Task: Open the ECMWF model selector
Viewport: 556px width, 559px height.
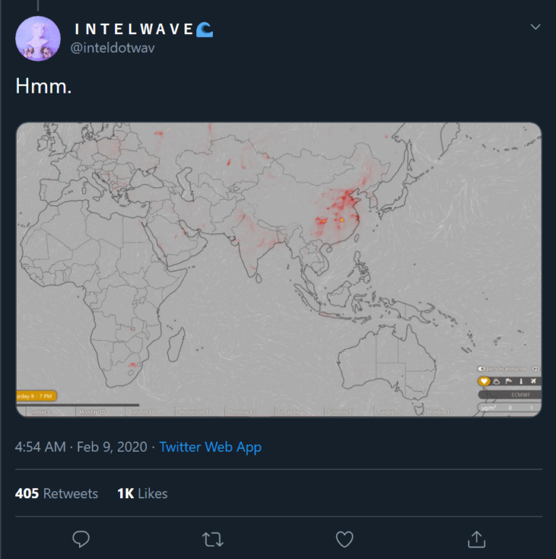Action: coord(510,395)
